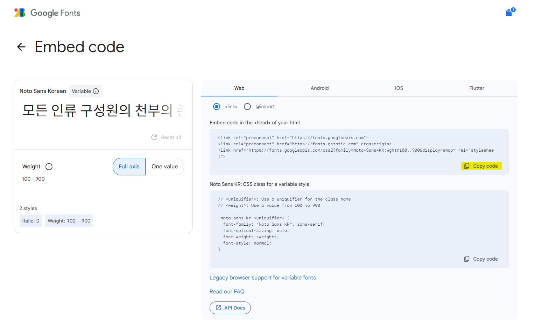
Task: Click inside the CSS class code block
Action: pyautogui.click(x=359, y=229)
